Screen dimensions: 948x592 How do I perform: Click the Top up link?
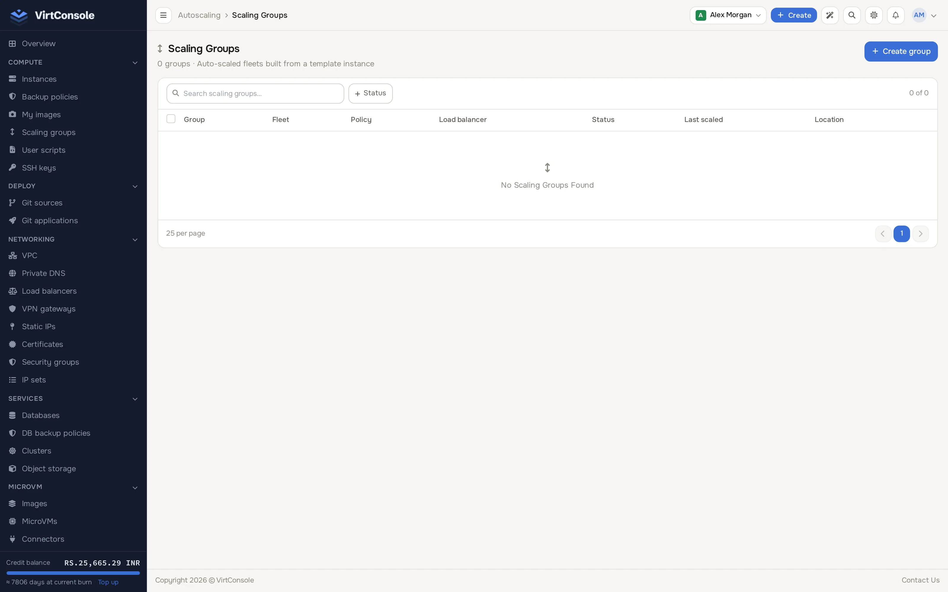coord(108,582)
